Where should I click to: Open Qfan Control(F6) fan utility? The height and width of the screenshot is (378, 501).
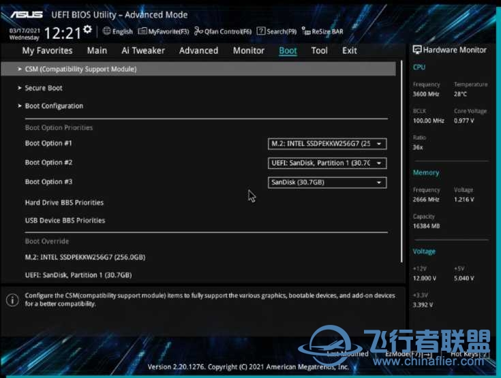coord(223,31)
